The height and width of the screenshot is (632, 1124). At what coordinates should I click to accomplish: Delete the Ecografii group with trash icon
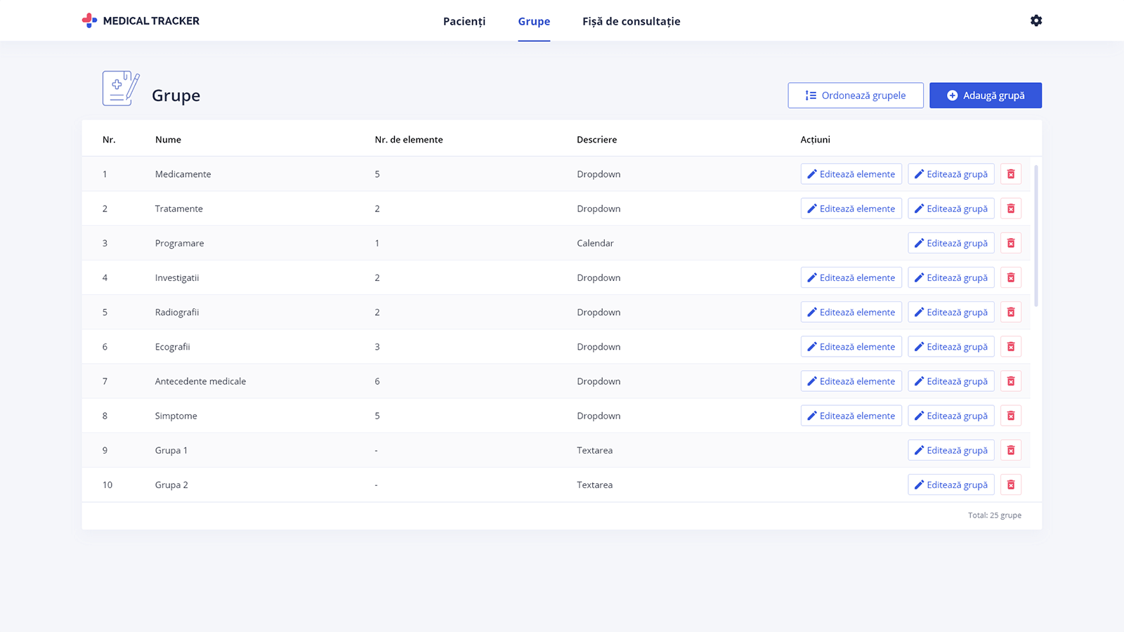1011,346
